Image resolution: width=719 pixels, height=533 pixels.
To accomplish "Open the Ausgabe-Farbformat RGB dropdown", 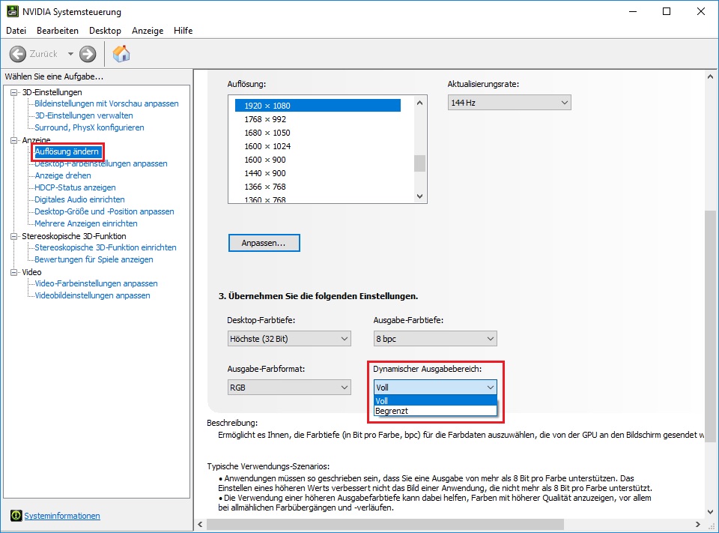I will point(289,388).
